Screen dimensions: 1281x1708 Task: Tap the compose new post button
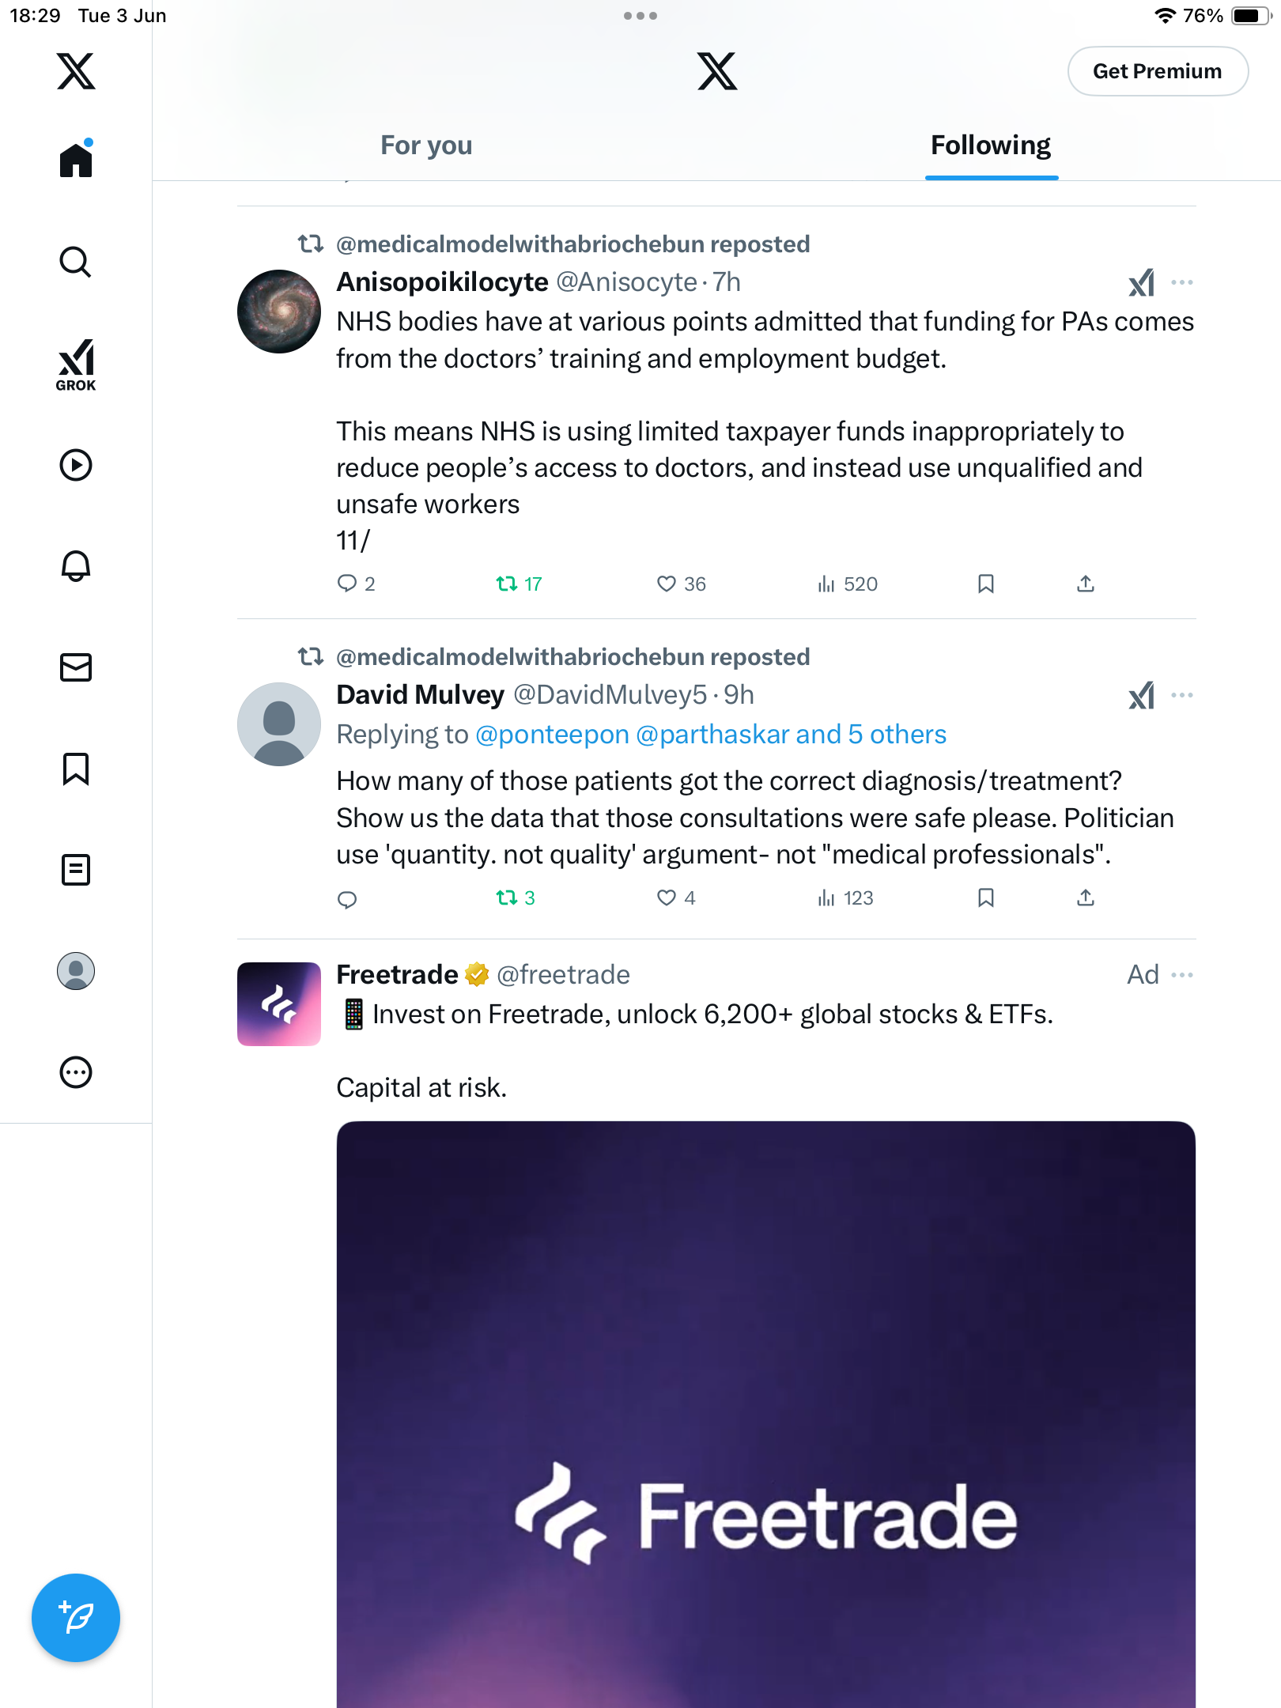(x=76, y=1618)
